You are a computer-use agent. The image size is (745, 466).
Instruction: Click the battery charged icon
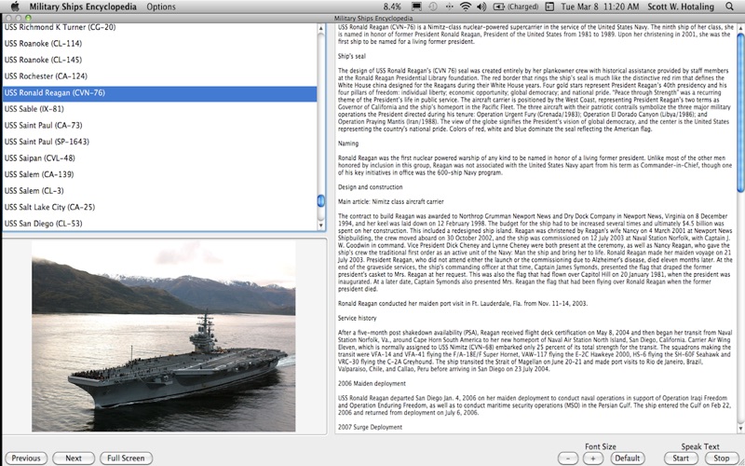coord(499,7)
